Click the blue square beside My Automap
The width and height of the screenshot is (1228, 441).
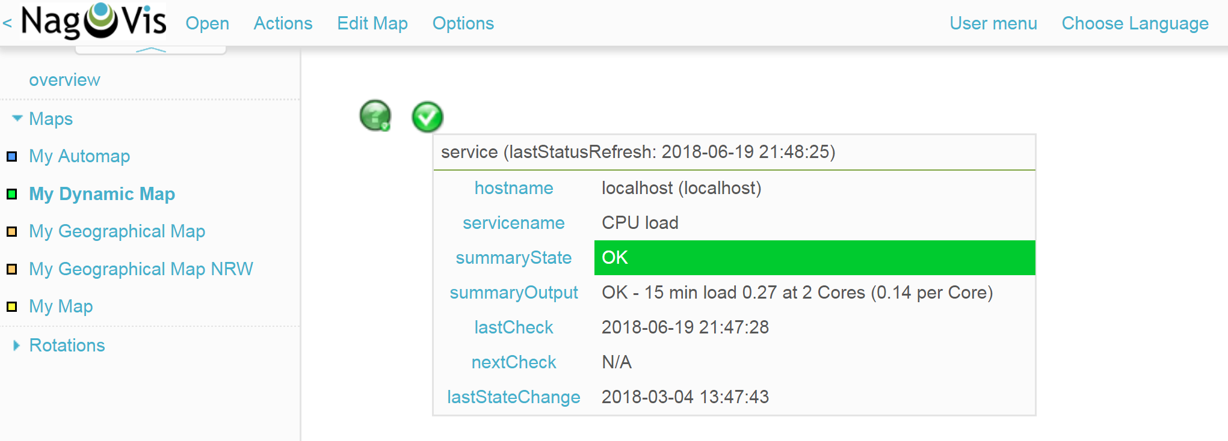(x=11, y=157)
